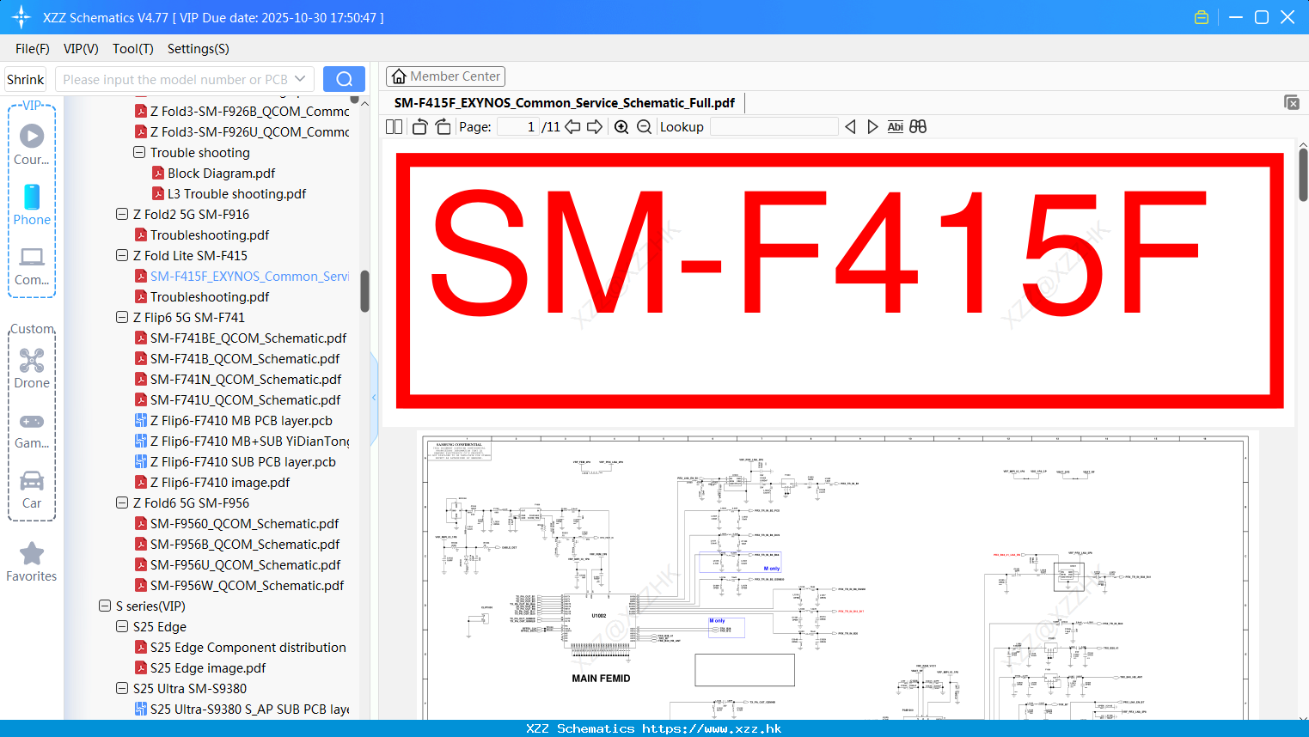Go to next page arrow
This screenshot has width=1309, height=737.
pos(595,127)
